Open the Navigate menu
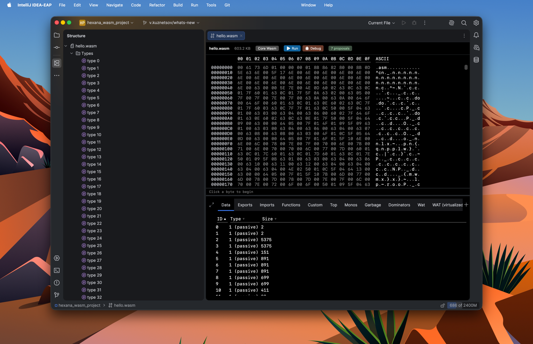Viewport: 533px width, 344px height. (114, 5)
